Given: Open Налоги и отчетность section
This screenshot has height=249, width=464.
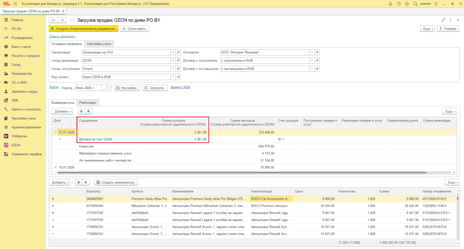Looking at the screenshot, I should (x=26, y=109).
